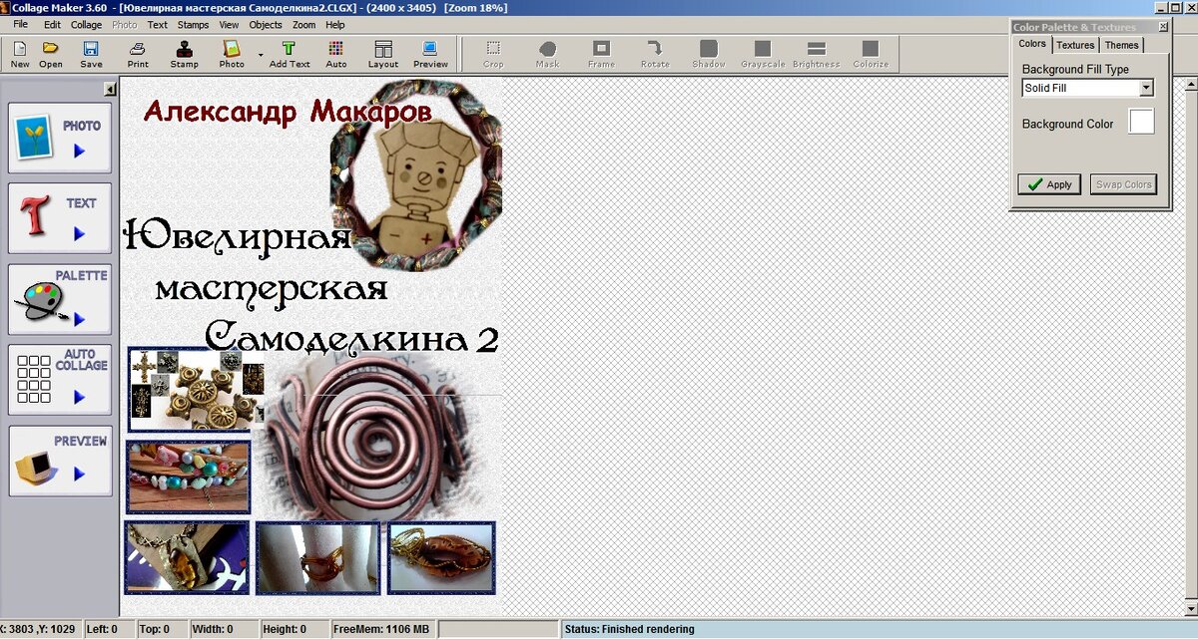Open the Stamps menu
1198x640 pixels.
[x=194, y=24]
